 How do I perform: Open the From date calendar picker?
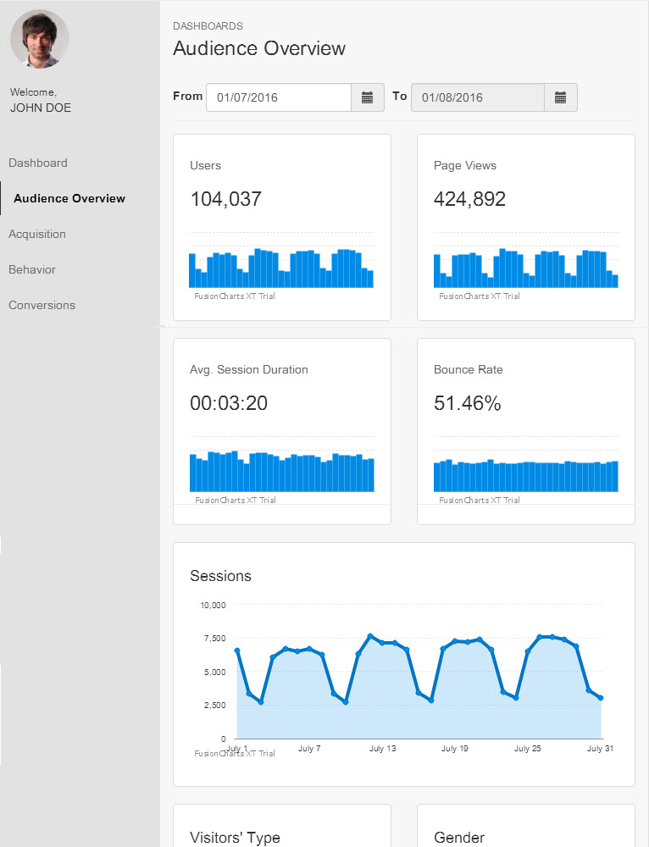[367, 97]
